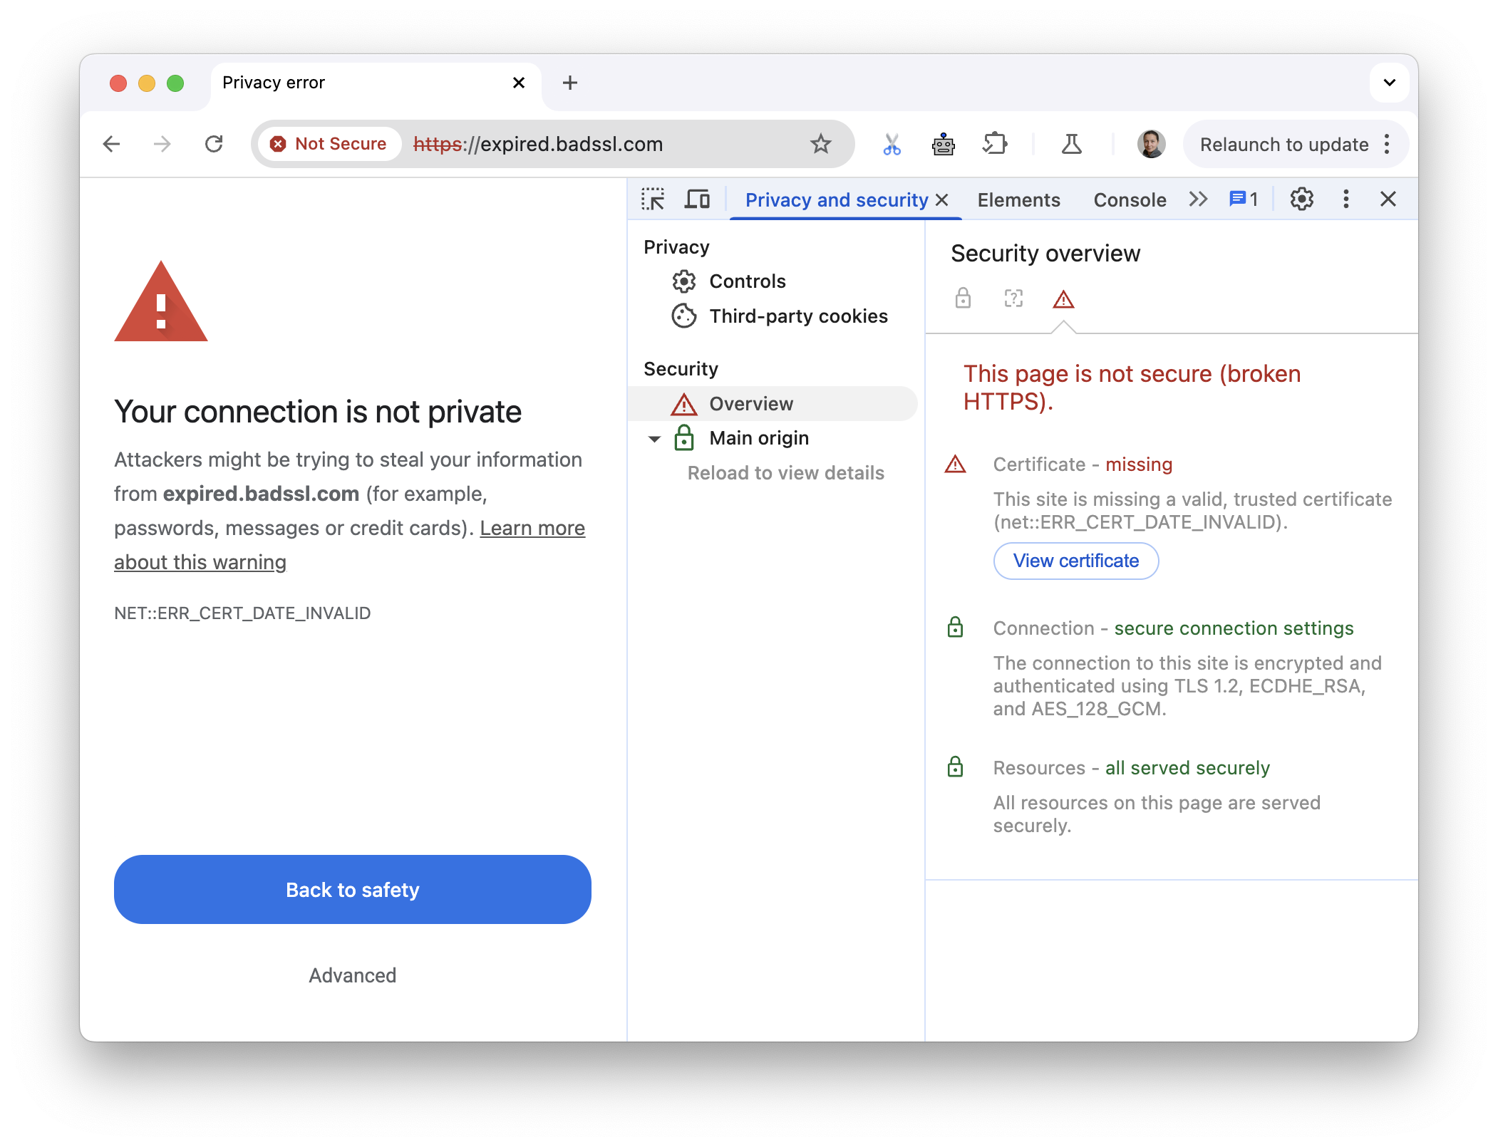
Task: Select the Console tab in DevTools
Action: (x=1130, y=199)
